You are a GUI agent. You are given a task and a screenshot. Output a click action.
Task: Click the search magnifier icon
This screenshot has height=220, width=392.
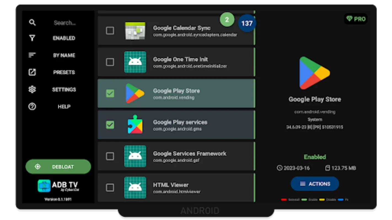click(x=32, y=23)
